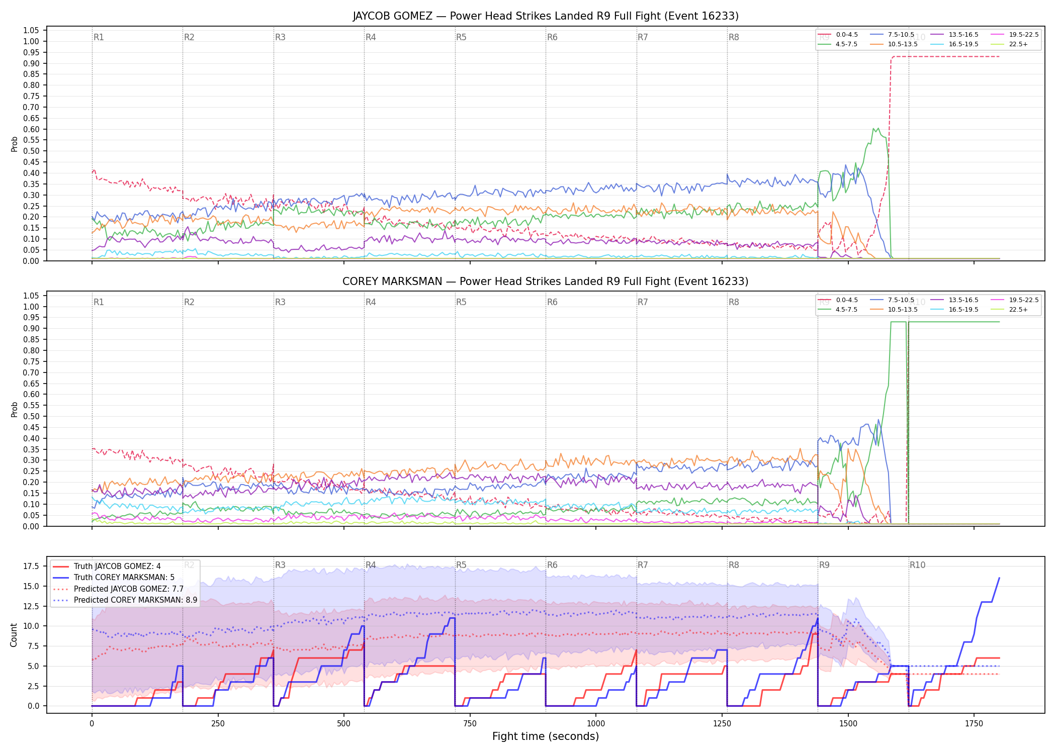Screen dimensions: 1056x754
Task: Click the JAYCOB GOMEZ chart title
Action: point(546,16)
